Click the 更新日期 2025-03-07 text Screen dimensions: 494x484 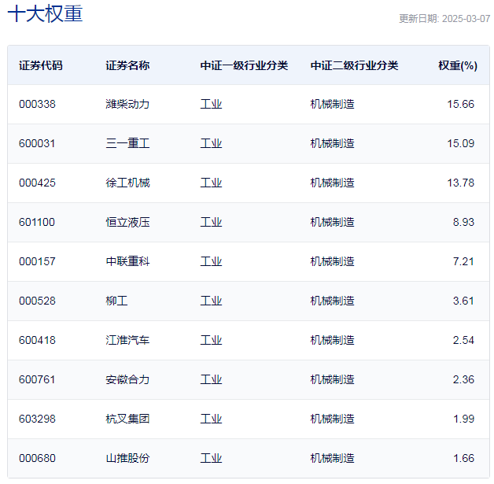coord(444,19)
